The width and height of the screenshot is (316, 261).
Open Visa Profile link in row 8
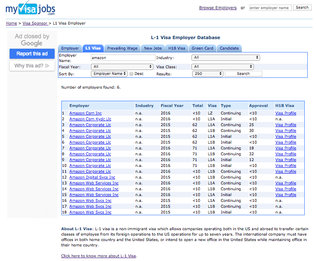click(x=286, y=154)
